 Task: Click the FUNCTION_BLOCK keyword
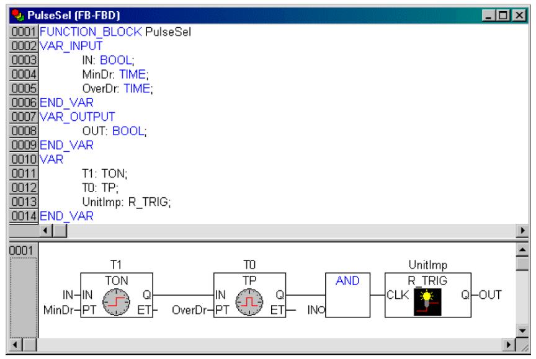[91, 32]
